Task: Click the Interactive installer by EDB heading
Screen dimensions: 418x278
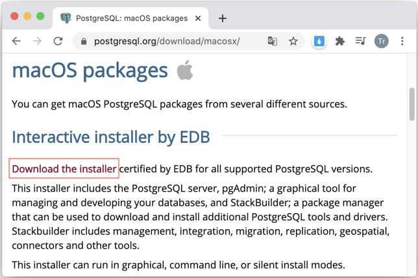Action: tap(111, 138)
